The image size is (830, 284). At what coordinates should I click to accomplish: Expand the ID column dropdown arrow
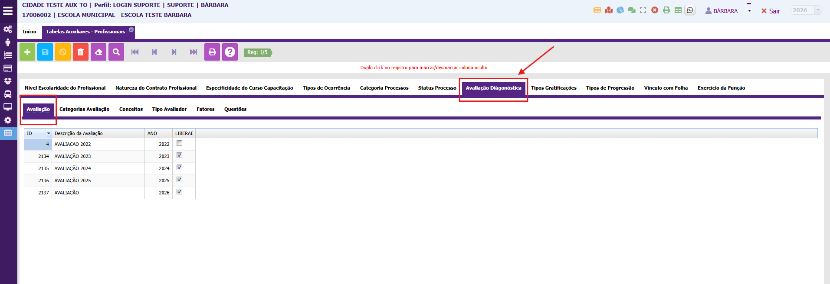(x=49, y=133)
